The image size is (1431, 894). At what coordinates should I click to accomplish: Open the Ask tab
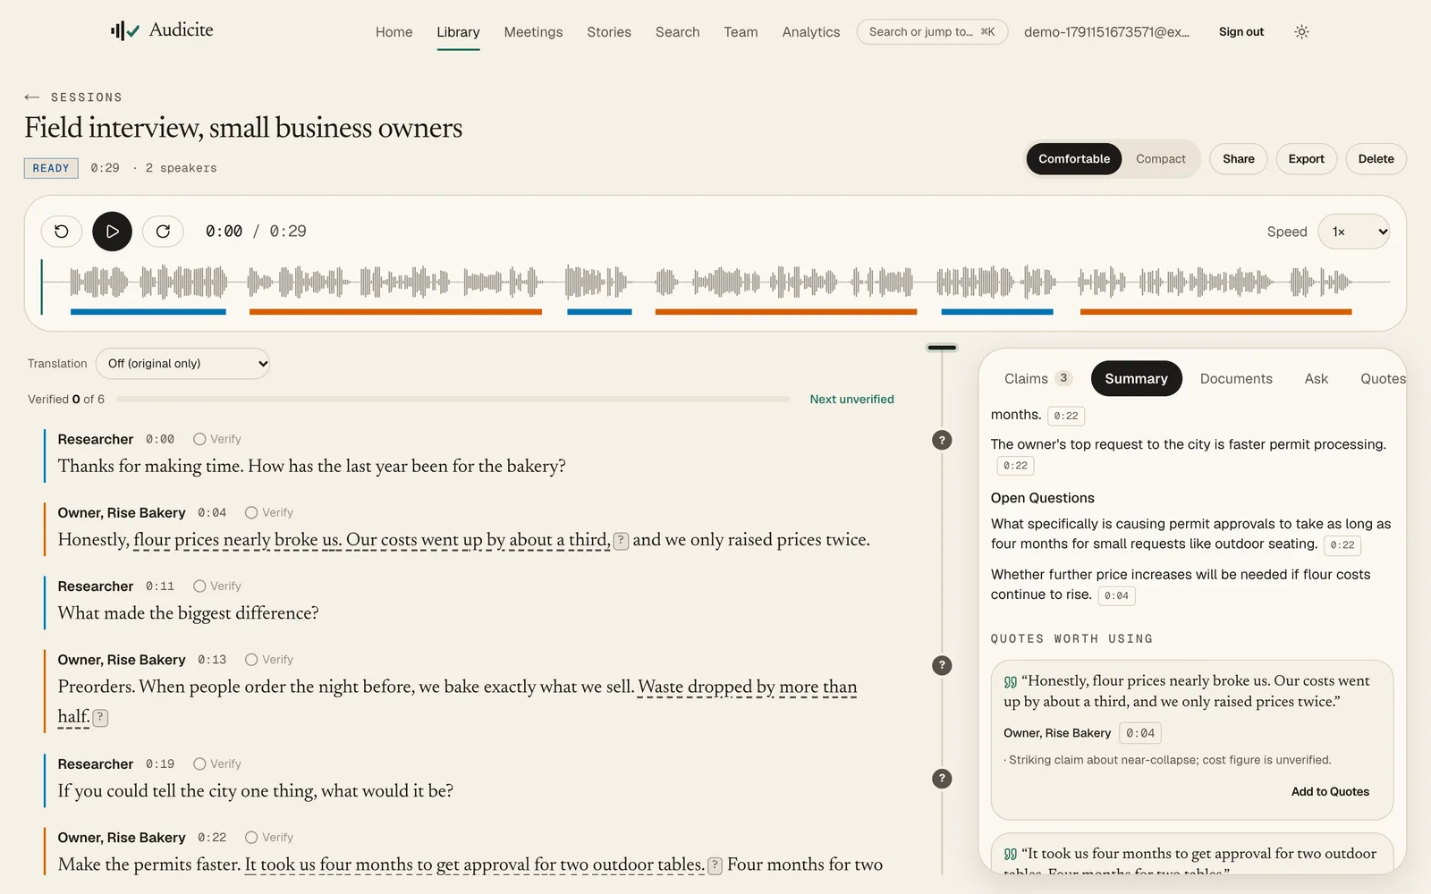1316,379
